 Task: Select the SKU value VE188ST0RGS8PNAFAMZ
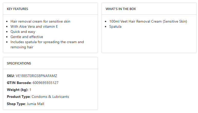pyautogui.click(x=36, y=76)
